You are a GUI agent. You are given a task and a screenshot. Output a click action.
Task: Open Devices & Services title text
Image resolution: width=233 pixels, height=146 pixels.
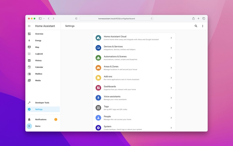[x=113, y=46]
